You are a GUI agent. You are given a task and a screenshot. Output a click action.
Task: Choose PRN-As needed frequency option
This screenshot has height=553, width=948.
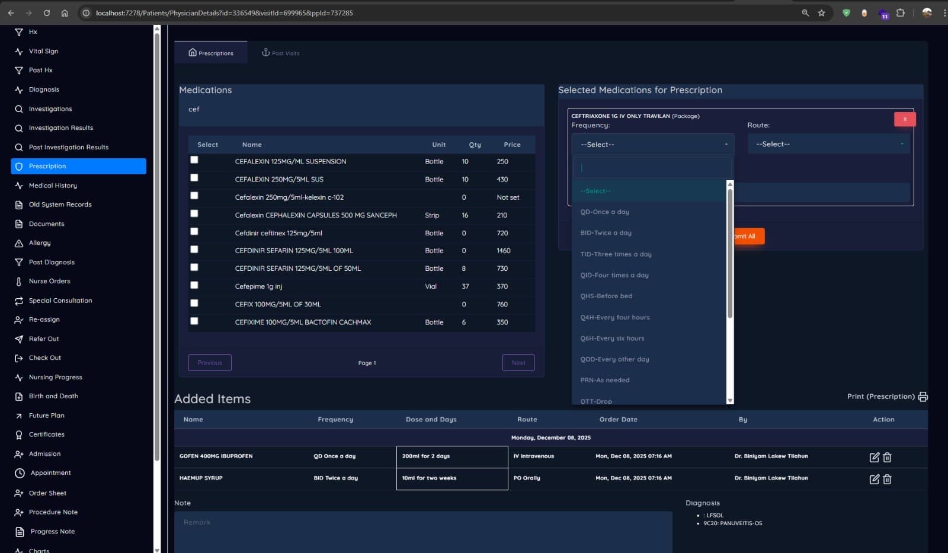[649, 380]
